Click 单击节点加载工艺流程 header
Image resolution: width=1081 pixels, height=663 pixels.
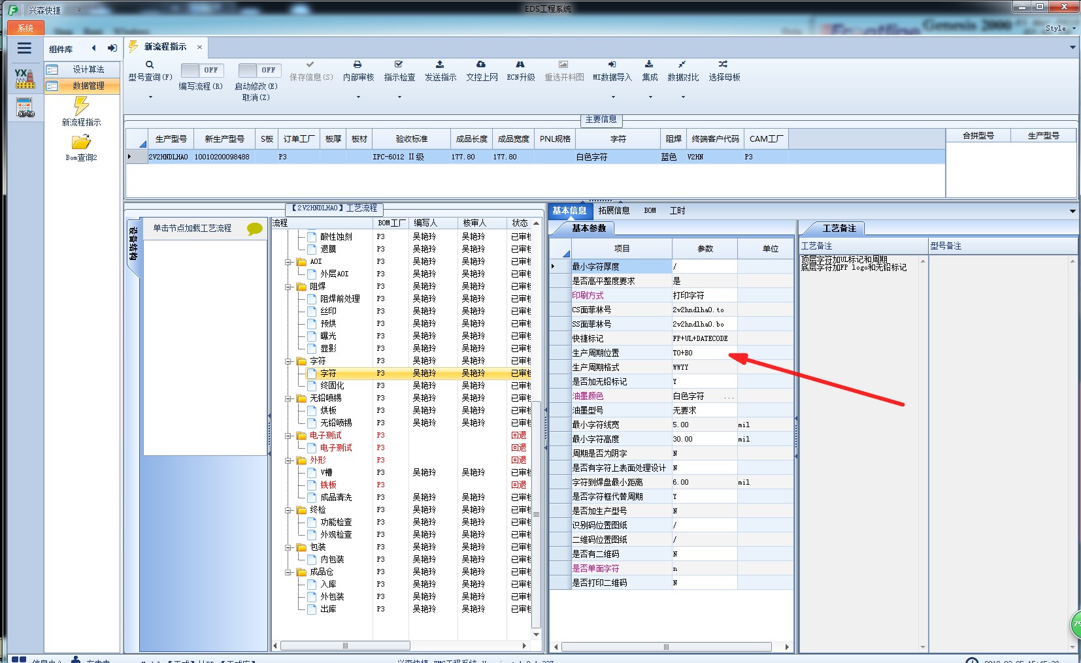click(x=192, y=228)
